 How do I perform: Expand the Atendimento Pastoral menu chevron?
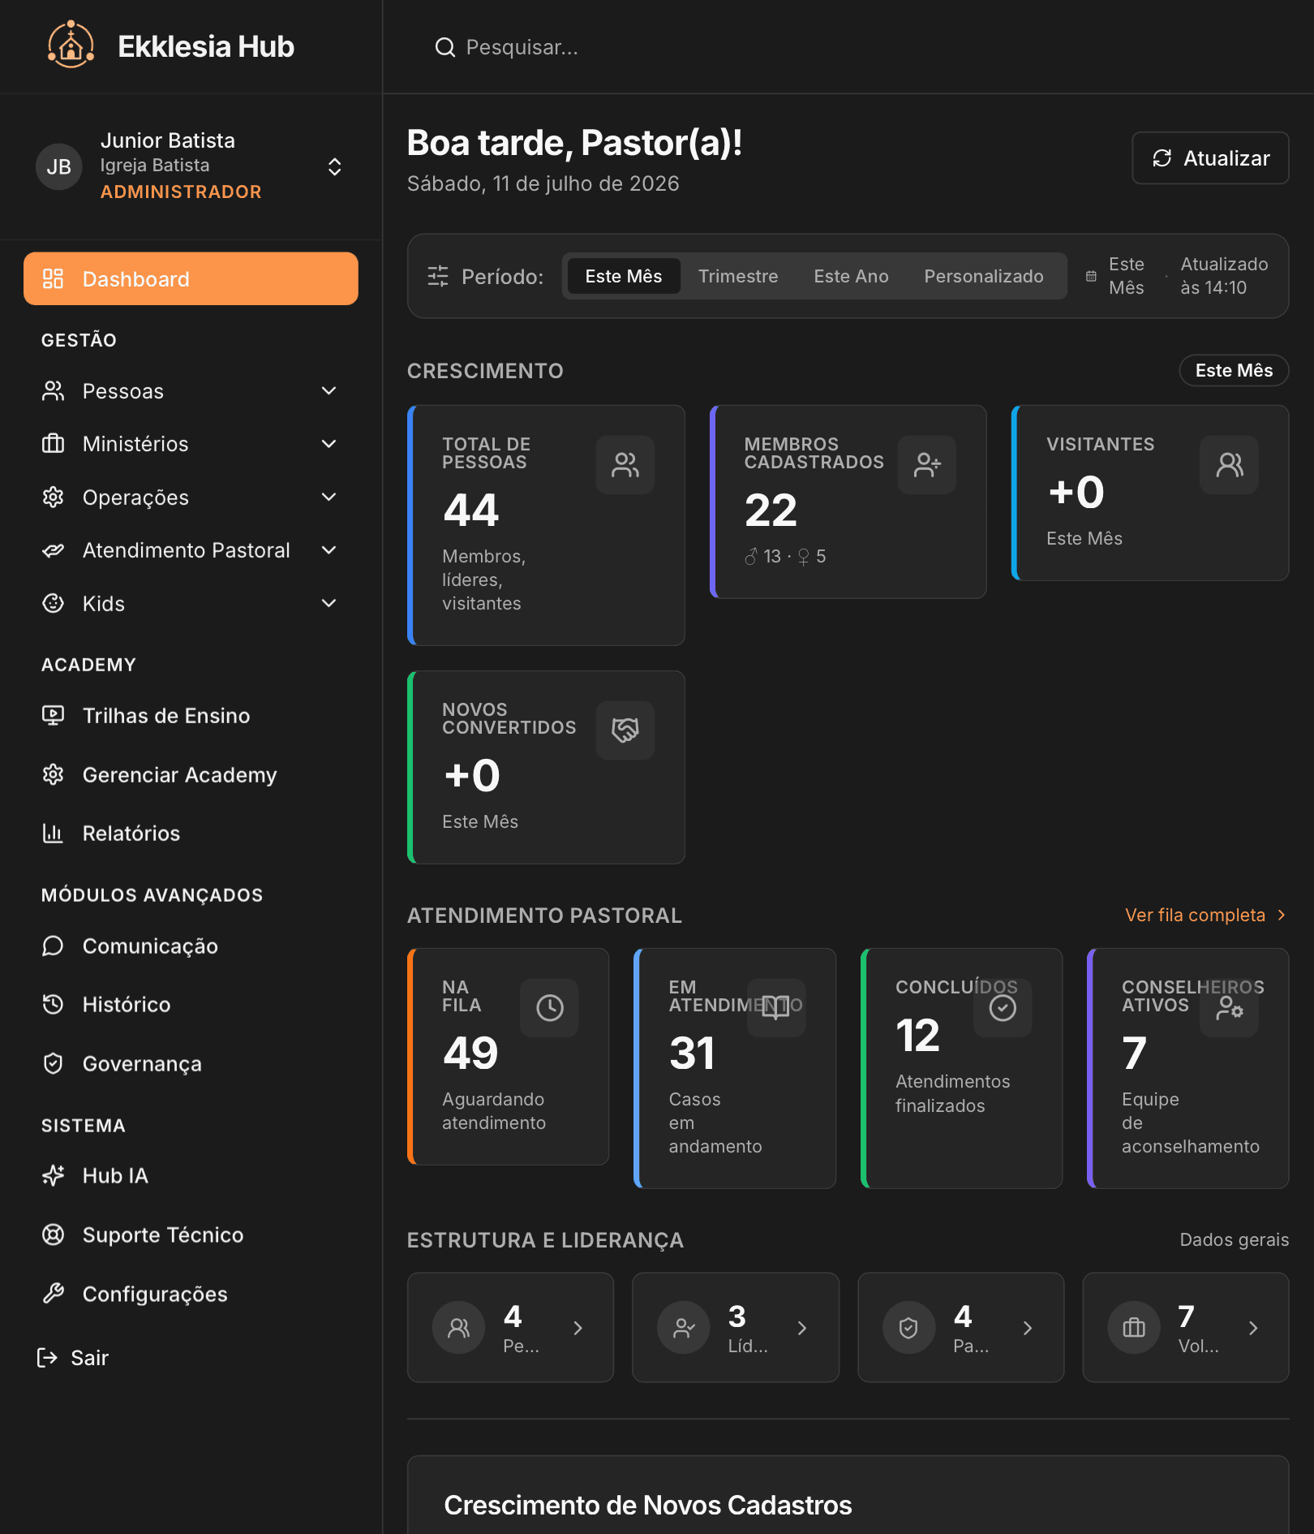pos(328,550)
